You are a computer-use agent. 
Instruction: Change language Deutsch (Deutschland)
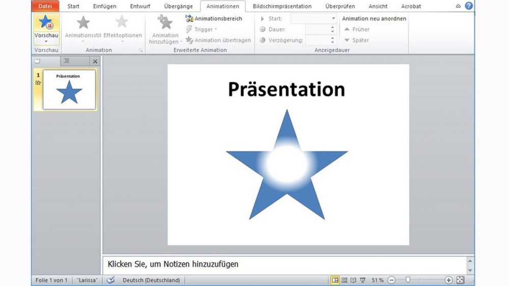coord(151,280)
